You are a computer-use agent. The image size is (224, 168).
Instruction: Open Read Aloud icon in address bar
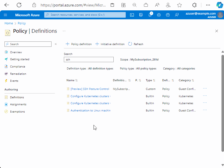point(157,5)
